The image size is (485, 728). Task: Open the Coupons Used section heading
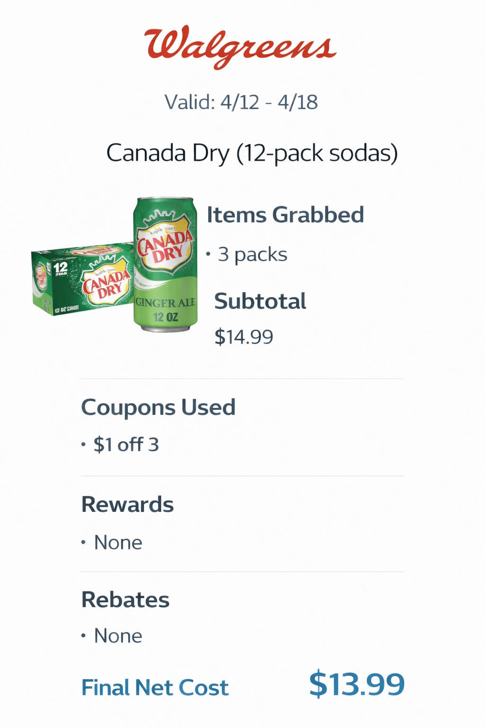tap(158, 407)
